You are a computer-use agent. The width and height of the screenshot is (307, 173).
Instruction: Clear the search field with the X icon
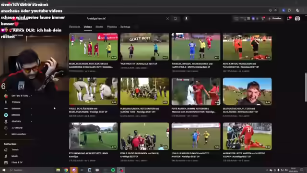(167, 19)
